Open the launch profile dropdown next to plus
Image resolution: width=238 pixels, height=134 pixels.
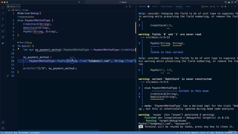[x=219, y=7]
